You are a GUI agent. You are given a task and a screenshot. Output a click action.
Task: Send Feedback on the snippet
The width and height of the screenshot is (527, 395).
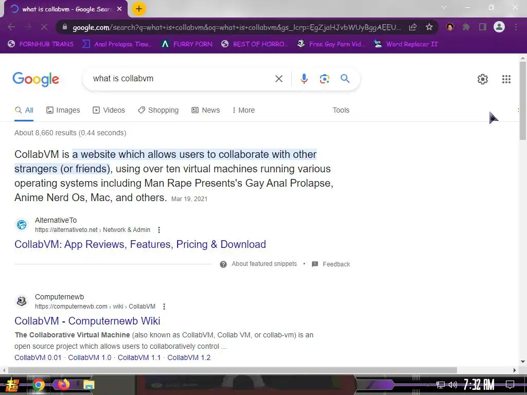[331, 264]
